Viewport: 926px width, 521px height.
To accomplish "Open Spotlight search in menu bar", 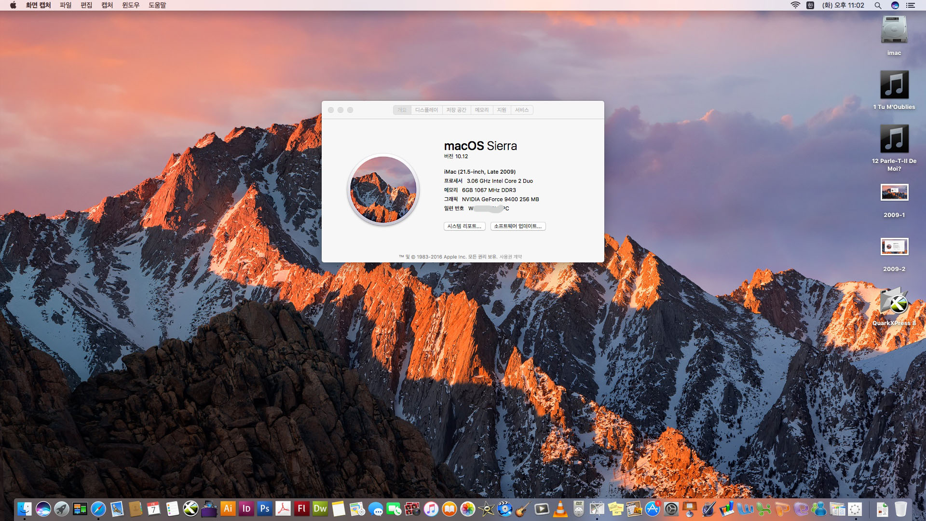I will point(878,5).
